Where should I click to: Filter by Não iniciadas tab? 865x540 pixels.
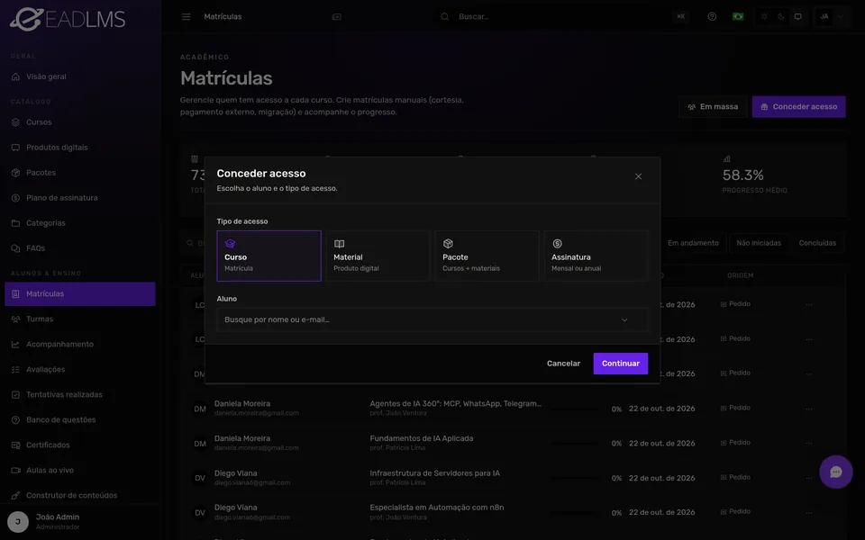pos(759,243)
